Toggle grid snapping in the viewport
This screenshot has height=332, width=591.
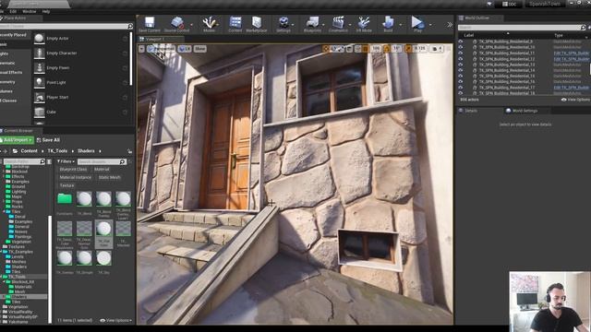click(366, 49)
